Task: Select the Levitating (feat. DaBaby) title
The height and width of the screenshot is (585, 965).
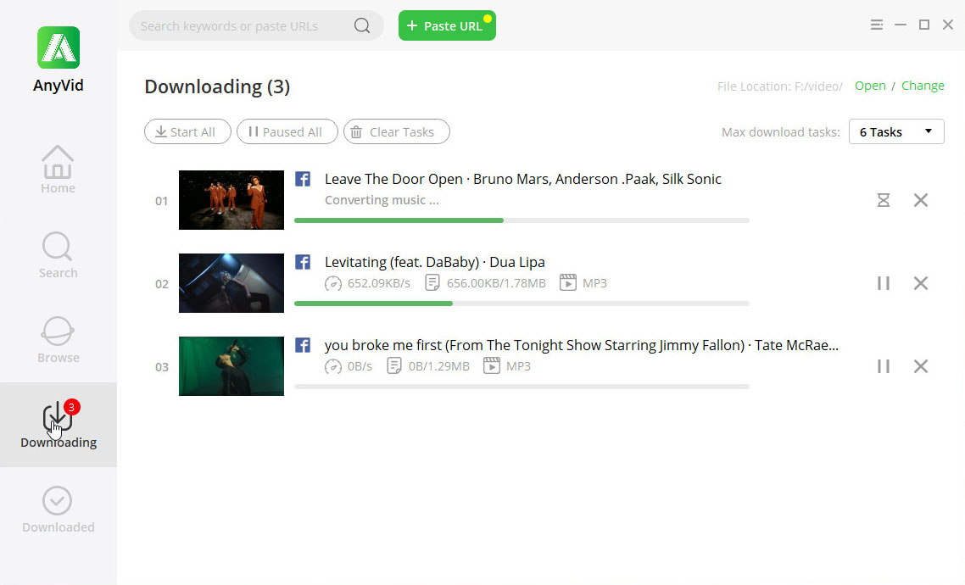Action: 434,262
